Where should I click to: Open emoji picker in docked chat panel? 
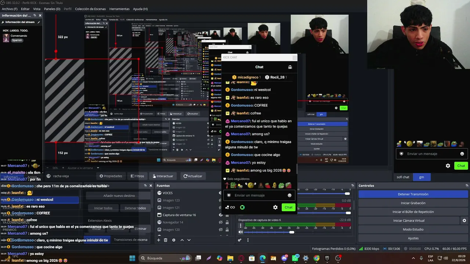[462, 154]
